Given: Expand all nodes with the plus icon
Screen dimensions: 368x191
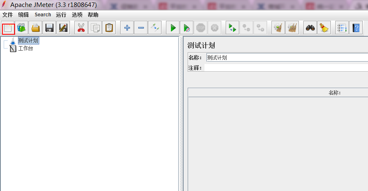Looking at the screenshot, I should tap(127, 28).
